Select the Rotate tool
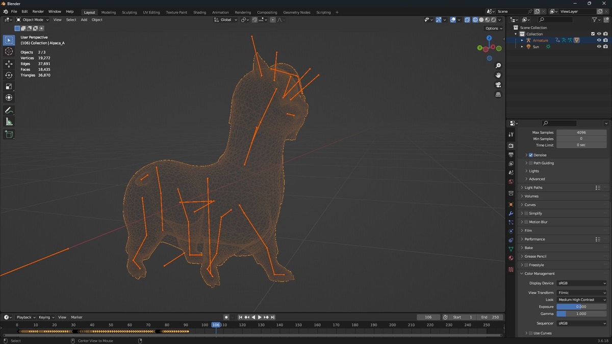612x344 pixels. pyautogui.click(x=9, y=75)
